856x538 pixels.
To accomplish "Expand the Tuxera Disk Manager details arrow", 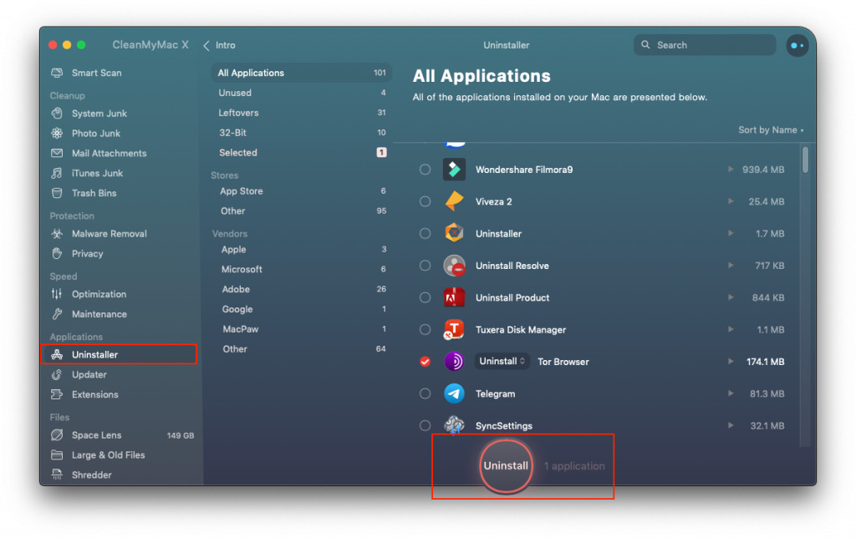I will pos(731,329).
